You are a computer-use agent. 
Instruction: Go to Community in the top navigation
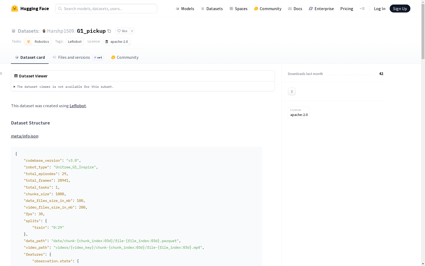pos(268,9)
